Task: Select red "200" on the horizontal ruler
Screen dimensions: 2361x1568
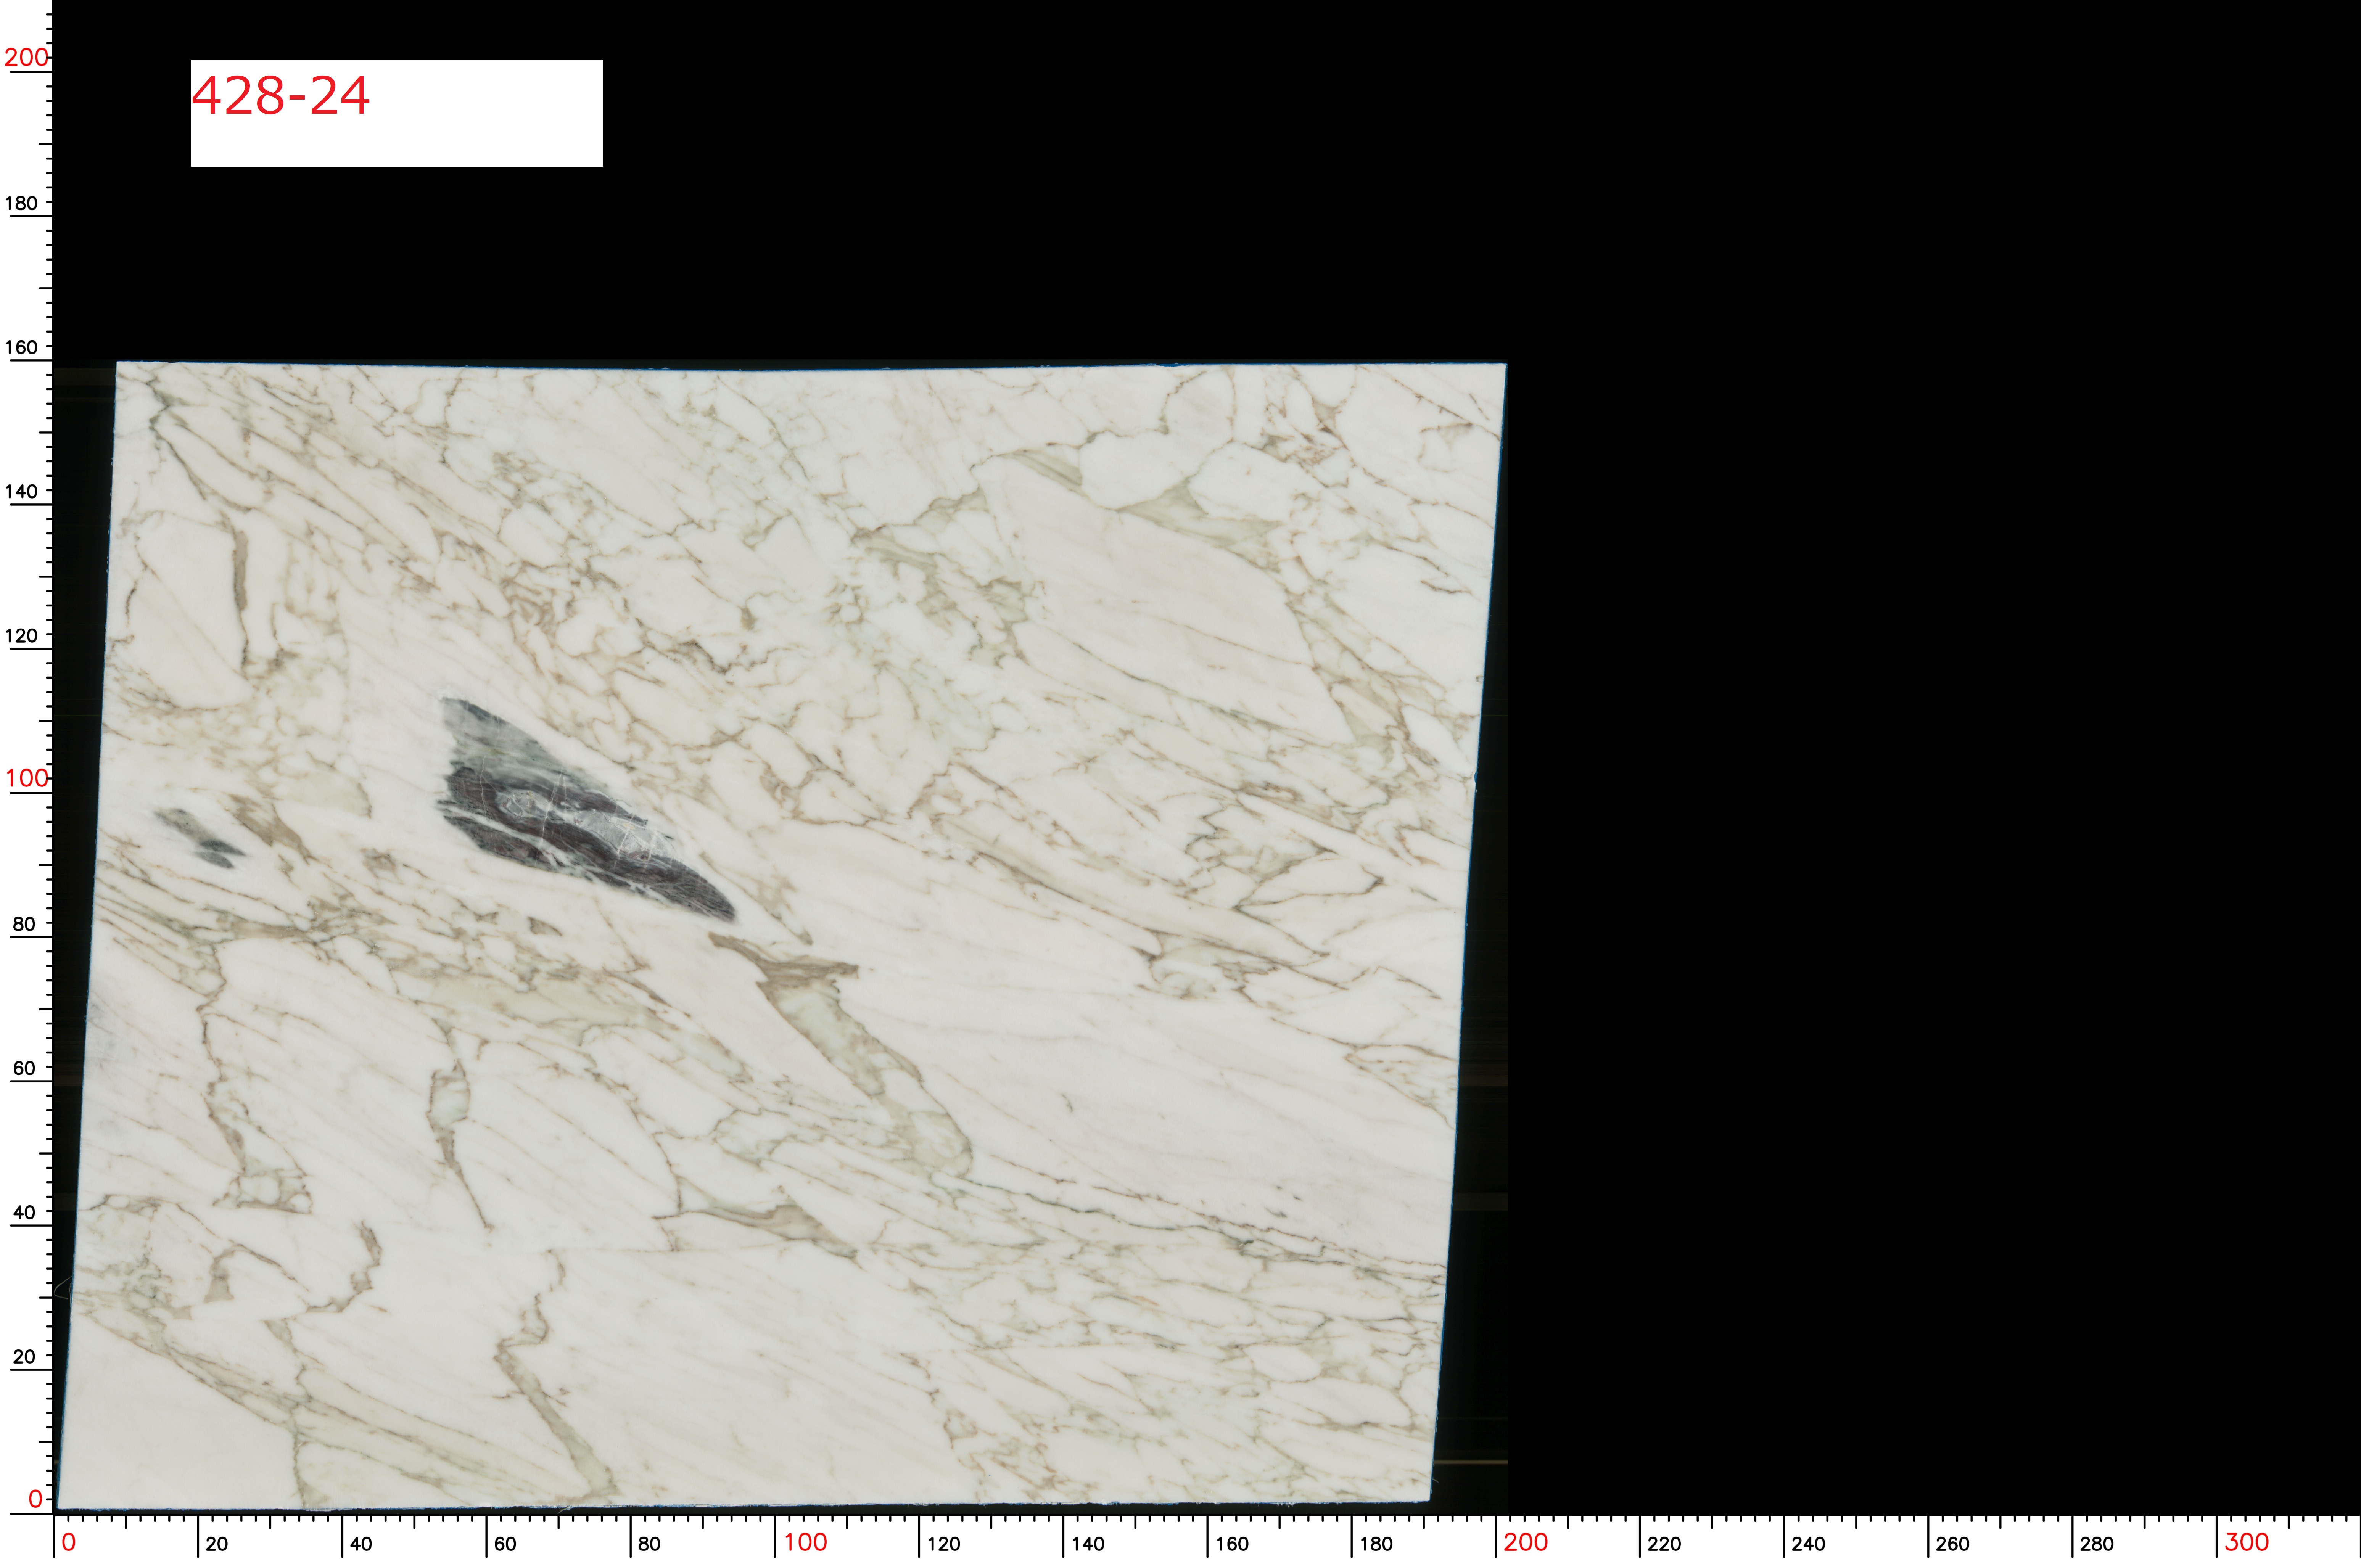Action: click(x=1525, y=1542)
